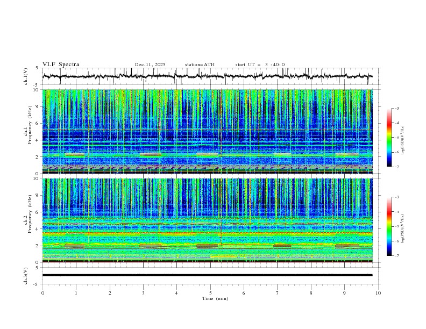This screenshot has width=426, height=329.
Task: Click the "-3" tick on upper colorbar
Action: pos(397,108)
